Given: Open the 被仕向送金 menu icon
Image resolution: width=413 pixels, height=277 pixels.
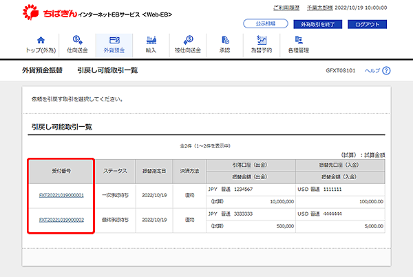Looking at the screenshot, I should [x=188, y=40].
